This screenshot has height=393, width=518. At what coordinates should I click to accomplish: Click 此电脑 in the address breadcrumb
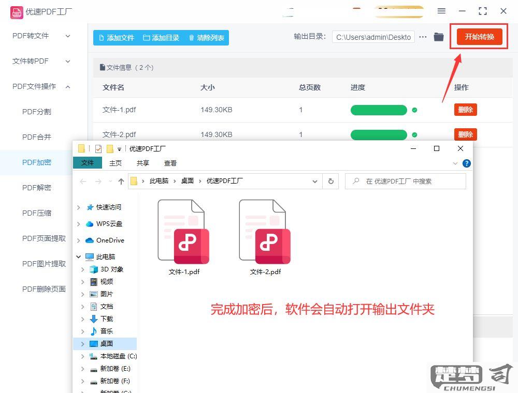coord(159,181)
